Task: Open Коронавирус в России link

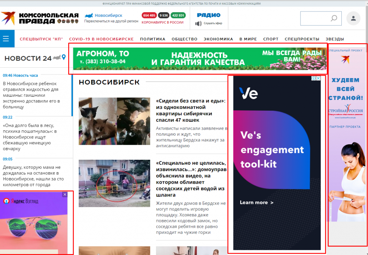Action: coord(163,23)
